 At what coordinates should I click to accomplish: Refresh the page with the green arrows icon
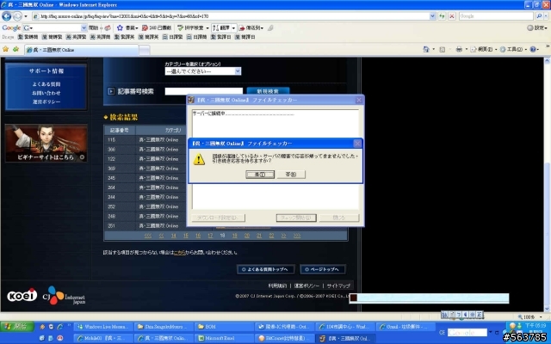pos(442,16)
